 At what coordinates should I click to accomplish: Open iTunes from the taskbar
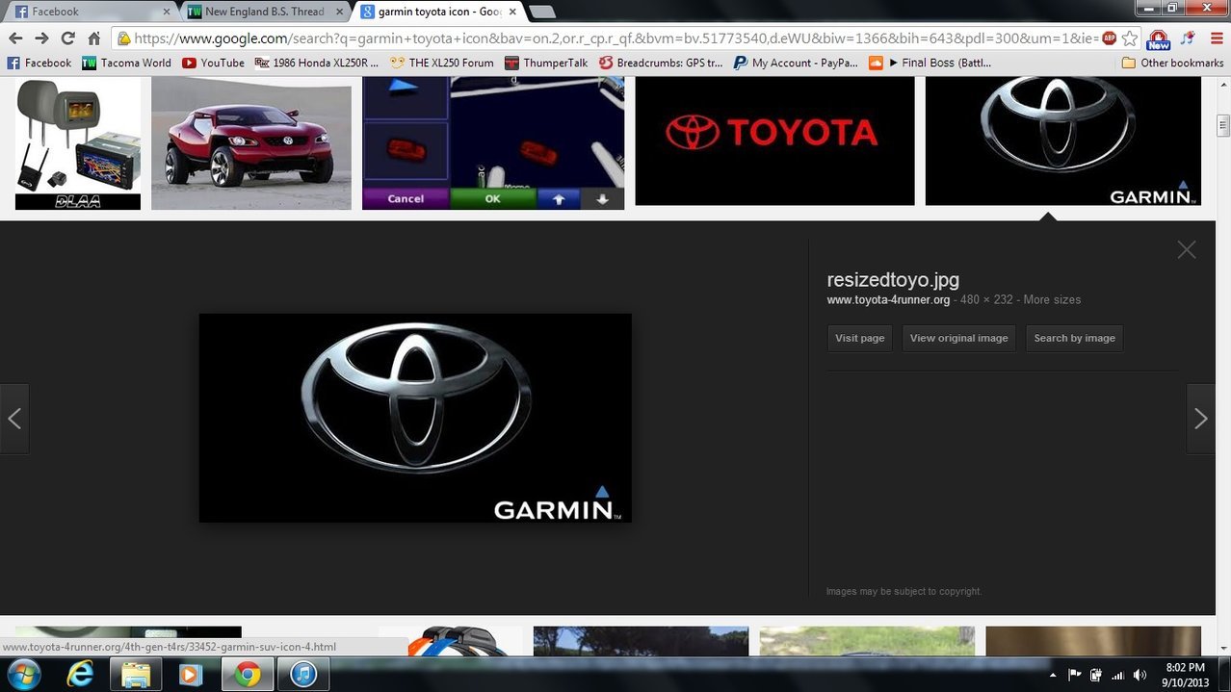point(303,675)
